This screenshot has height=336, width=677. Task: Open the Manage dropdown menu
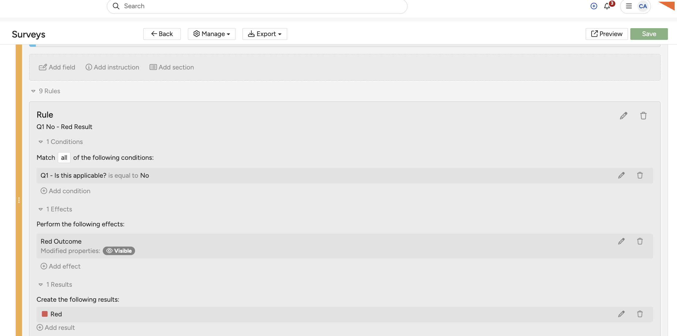[212, 34]
